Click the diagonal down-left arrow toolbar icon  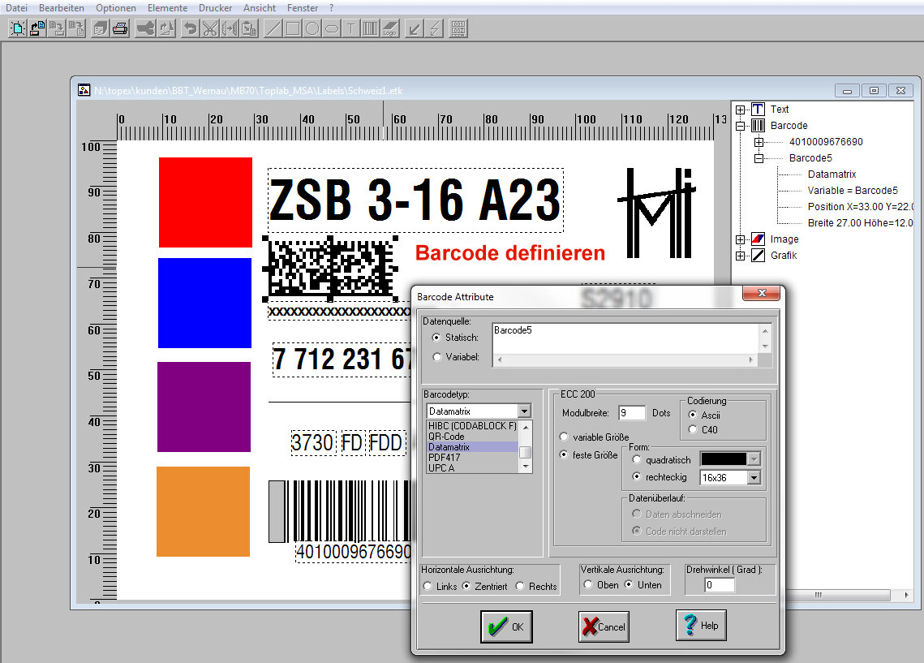[415, 28]
